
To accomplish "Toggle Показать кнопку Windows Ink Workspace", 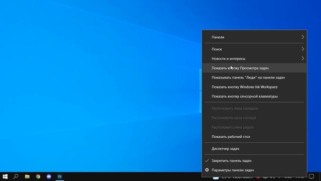I will [254, 87].
